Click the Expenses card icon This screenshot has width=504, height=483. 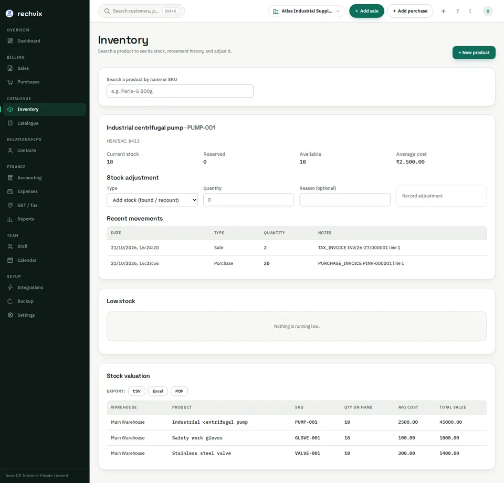point(10,191)
